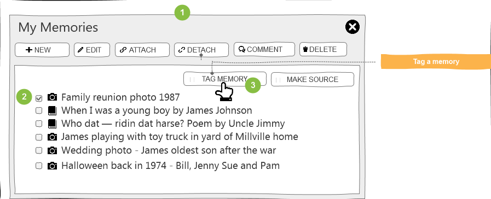Click the orange Tag a memory label
This screenshot has height=199, width=491.
pos(436,61)
